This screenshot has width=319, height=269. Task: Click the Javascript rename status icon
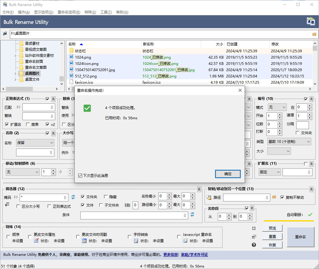pos(185,241)
